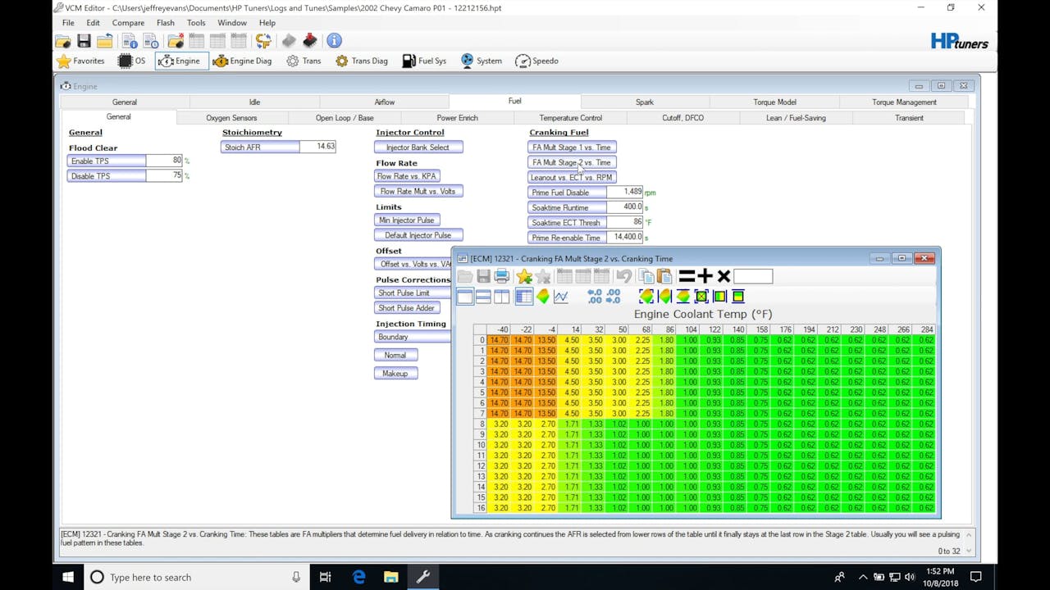
Task: Open the Injector Bank Select table
Action: 418,147
